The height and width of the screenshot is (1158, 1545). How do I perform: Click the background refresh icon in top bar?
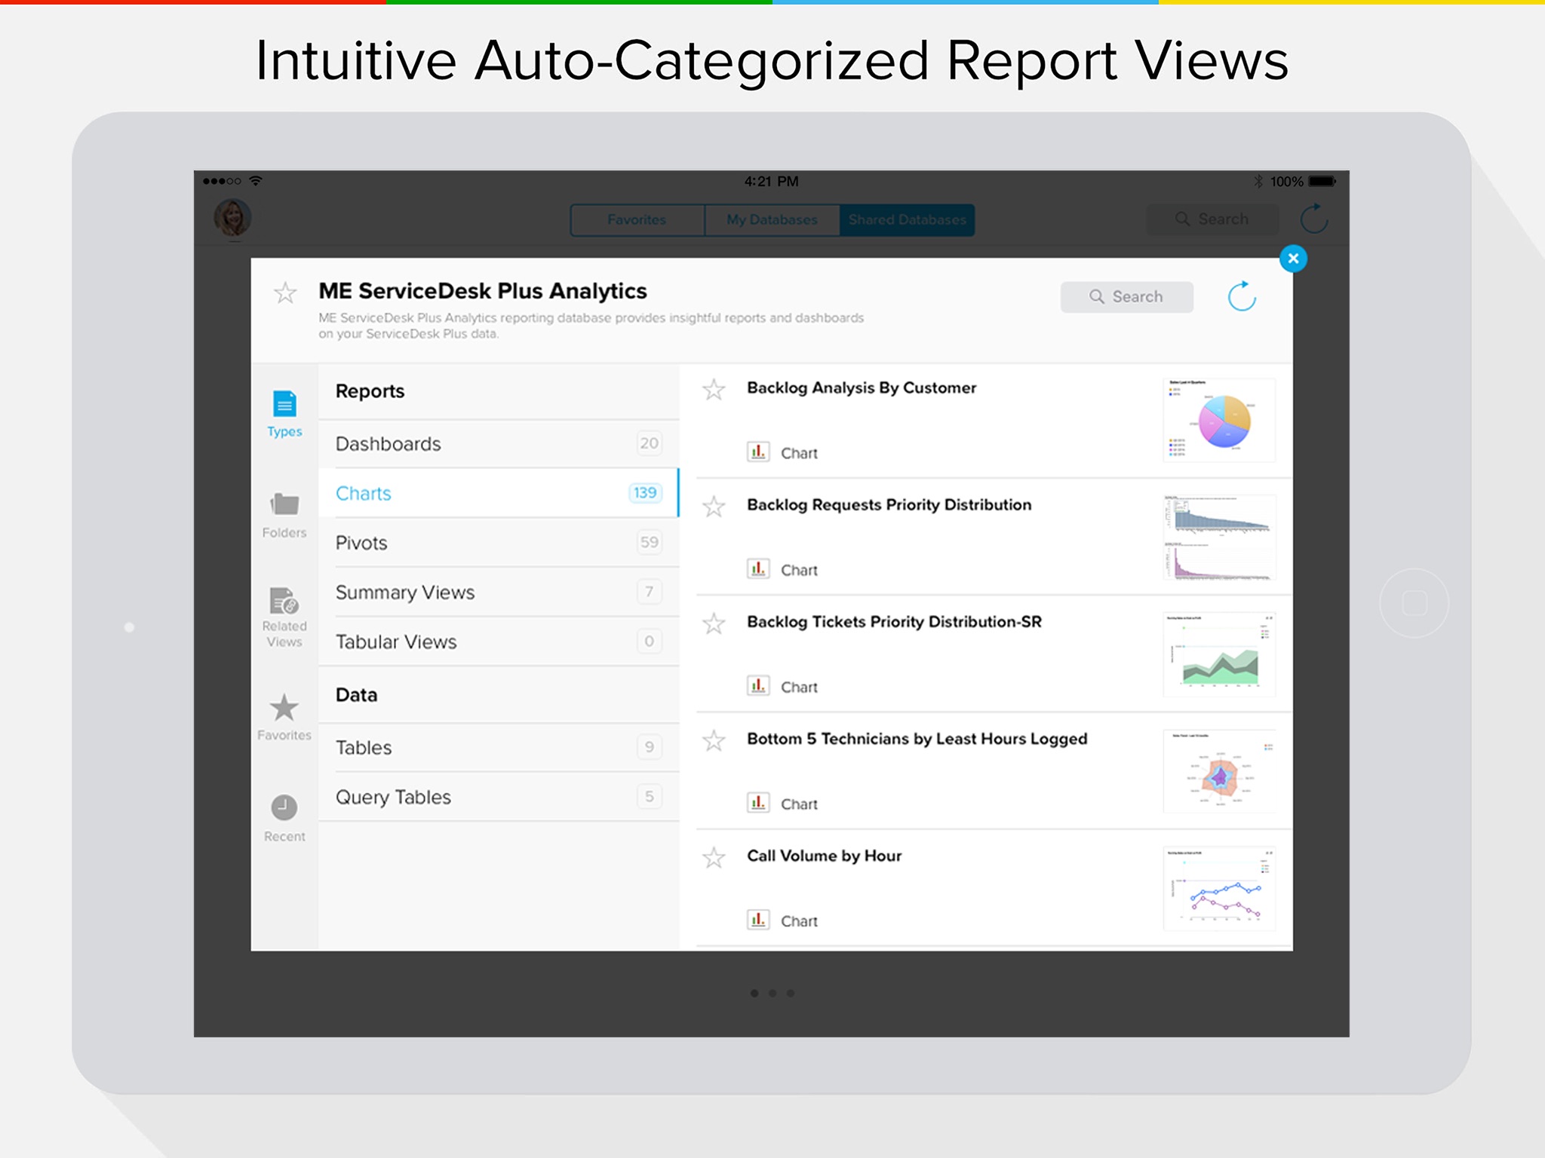[1314, 218]
